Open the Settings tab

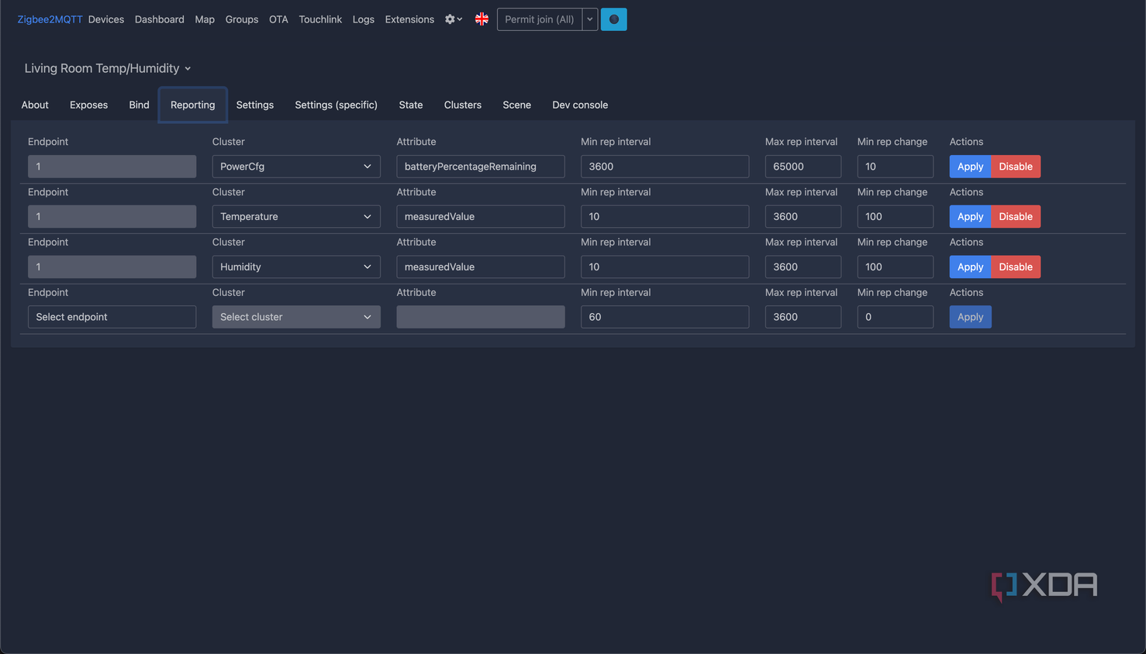pos(255,105)
